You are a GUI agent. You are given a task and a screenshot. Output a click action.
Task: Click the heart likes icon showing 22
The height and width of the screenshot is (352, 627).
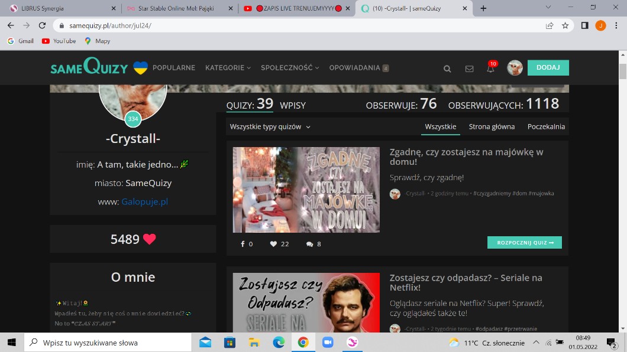273,244
